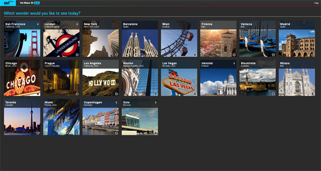Click the round corner icon on Venezia photo
321x171 pixels.
(273, 55)
